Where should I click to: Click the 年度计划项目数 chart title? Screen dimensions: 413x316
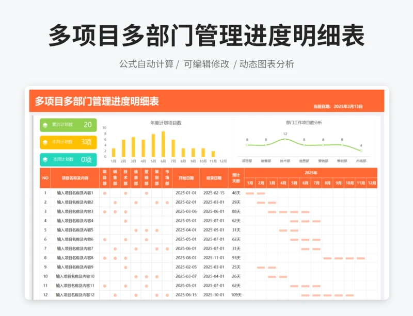coord(166,123)
